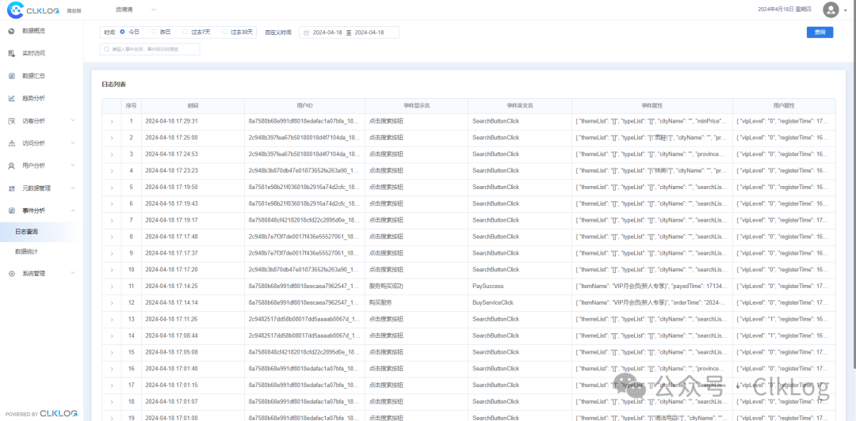Expand log row 15 details
This screenshot has height=421, width=856.
112,352
